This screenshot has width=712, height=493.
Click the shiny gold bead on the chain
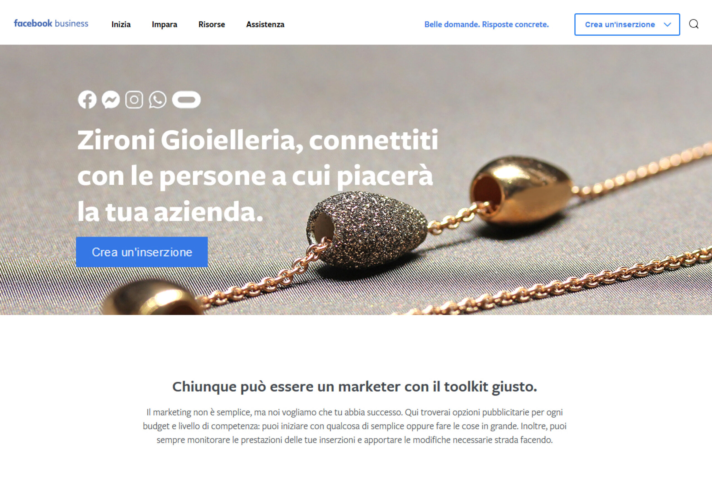pos(521,189)
